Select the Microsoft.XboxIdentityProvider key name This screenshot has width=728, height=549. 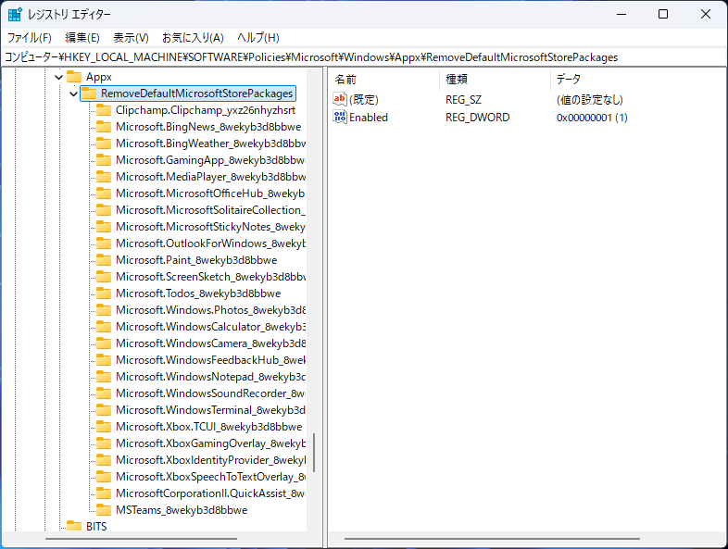pyautogui.click(x=210, y=460)
